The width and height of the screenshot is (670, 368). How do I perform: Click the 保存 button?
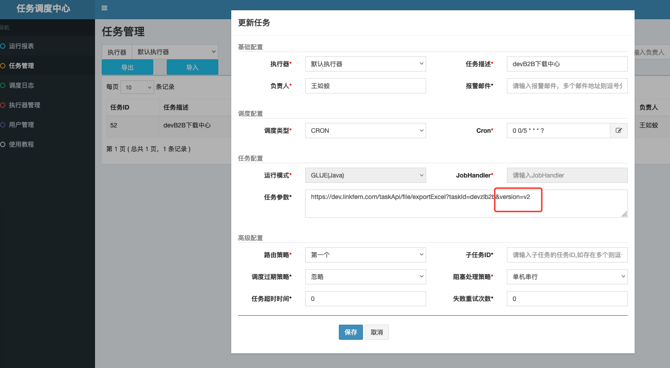pyautogui.click(x=350, y=332)
